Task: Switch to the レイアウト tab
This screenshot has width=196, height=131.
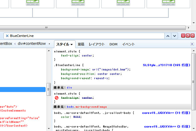Action: [x=97, y=44]
